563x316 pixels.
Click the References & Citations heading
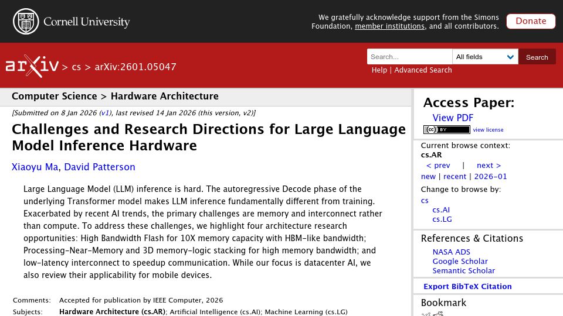pyautogui.click(x=472, y=238)
